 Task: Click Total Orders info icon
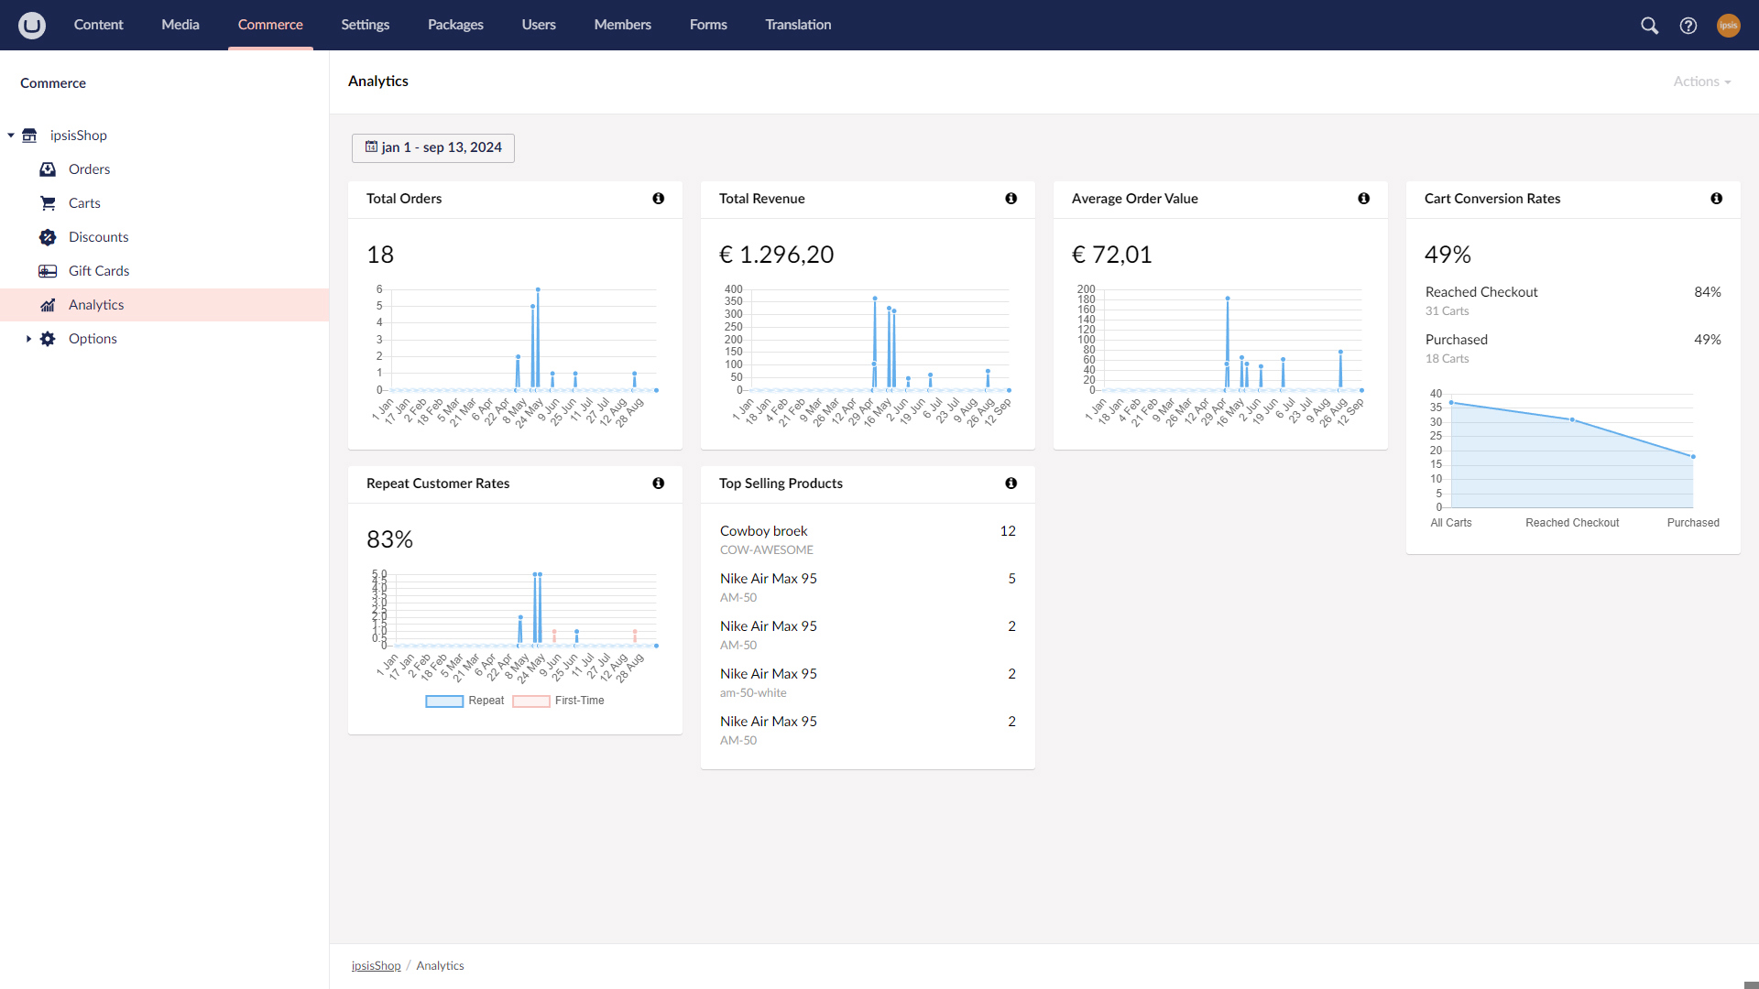tap(658, 199)
